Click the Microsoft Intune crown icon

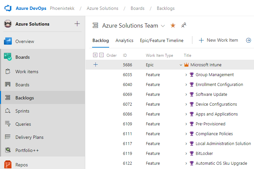click(186, 65)
